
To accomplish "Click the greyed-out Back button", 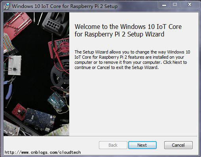I will pyautogui.click(x=113, y=145).
